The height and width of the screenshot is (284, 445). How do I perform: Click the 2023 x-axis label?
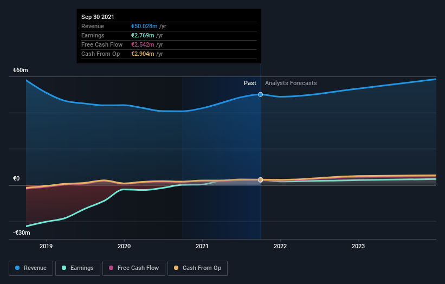pyautogui.click(x=358, y=246)
